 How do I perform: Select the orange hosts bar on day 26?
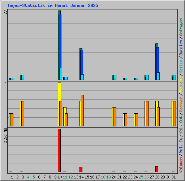pyautogui.click(x=147, y=114)
